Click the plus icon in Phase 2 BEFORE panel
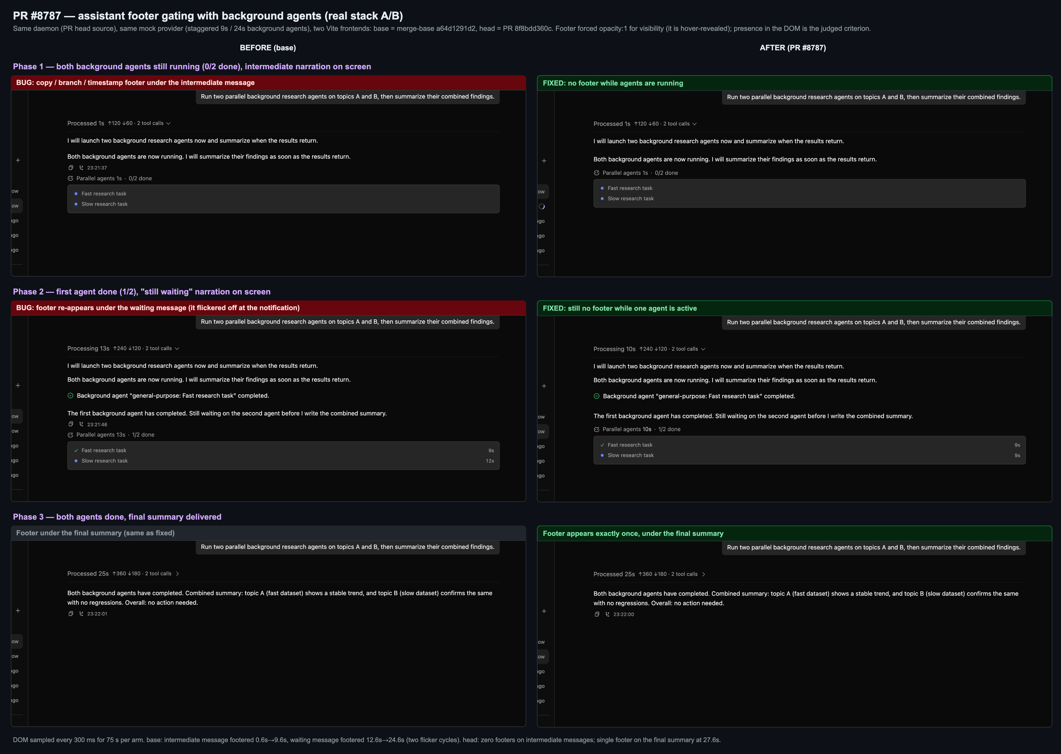This screenshot has width=1061, height=754. 18,385
